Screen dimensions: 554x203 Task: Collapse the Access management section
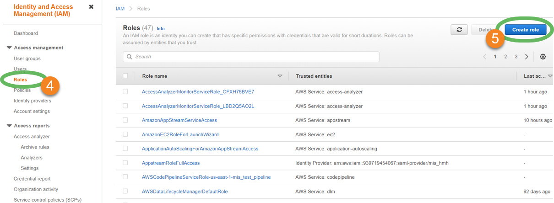pyautogui.click(x=9, y=48)
